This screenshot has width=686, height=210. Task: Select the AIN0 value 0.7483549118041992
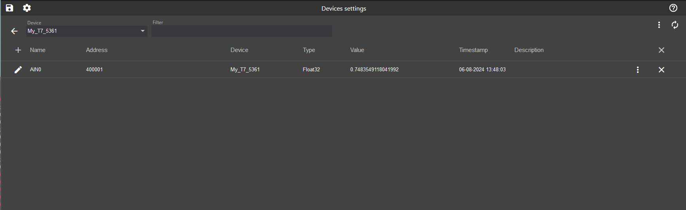374,70
